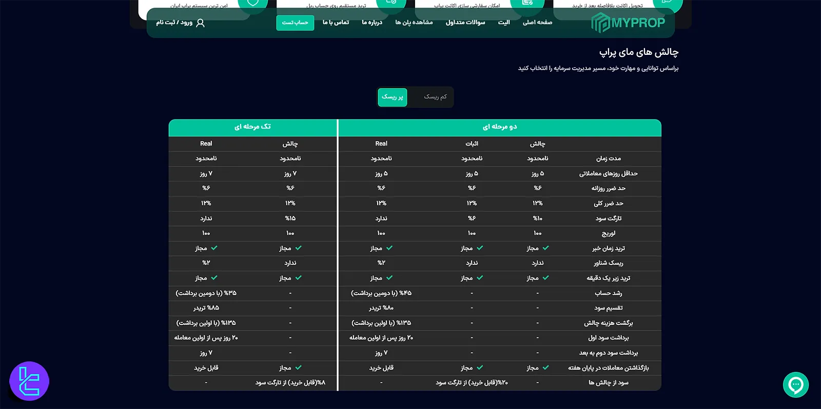Click the %۸۵ تریدر cell
Image resolution: width=821 pixels, height=409 pixels.
(x=206, y=308)
